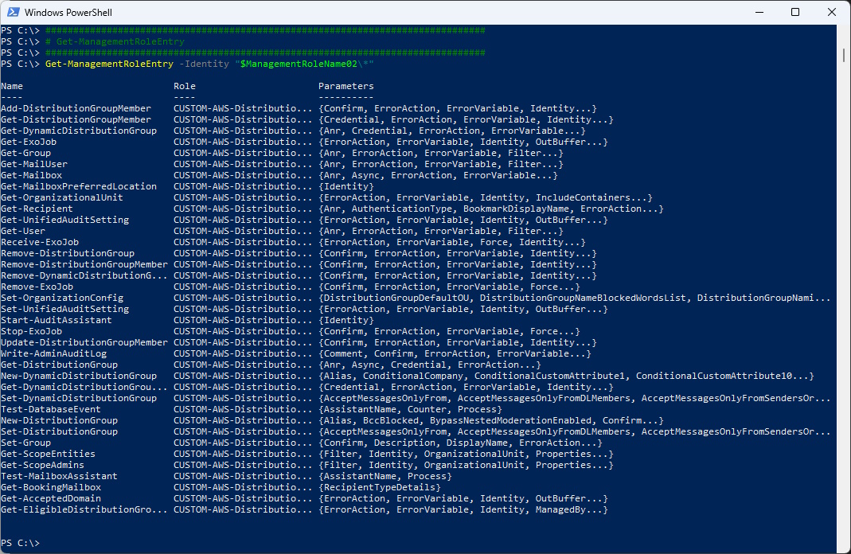Viewport: 851px width, 554px height.
Task: Select the Set-OrganizationConfig entry
Action: [x=62, y=298]
